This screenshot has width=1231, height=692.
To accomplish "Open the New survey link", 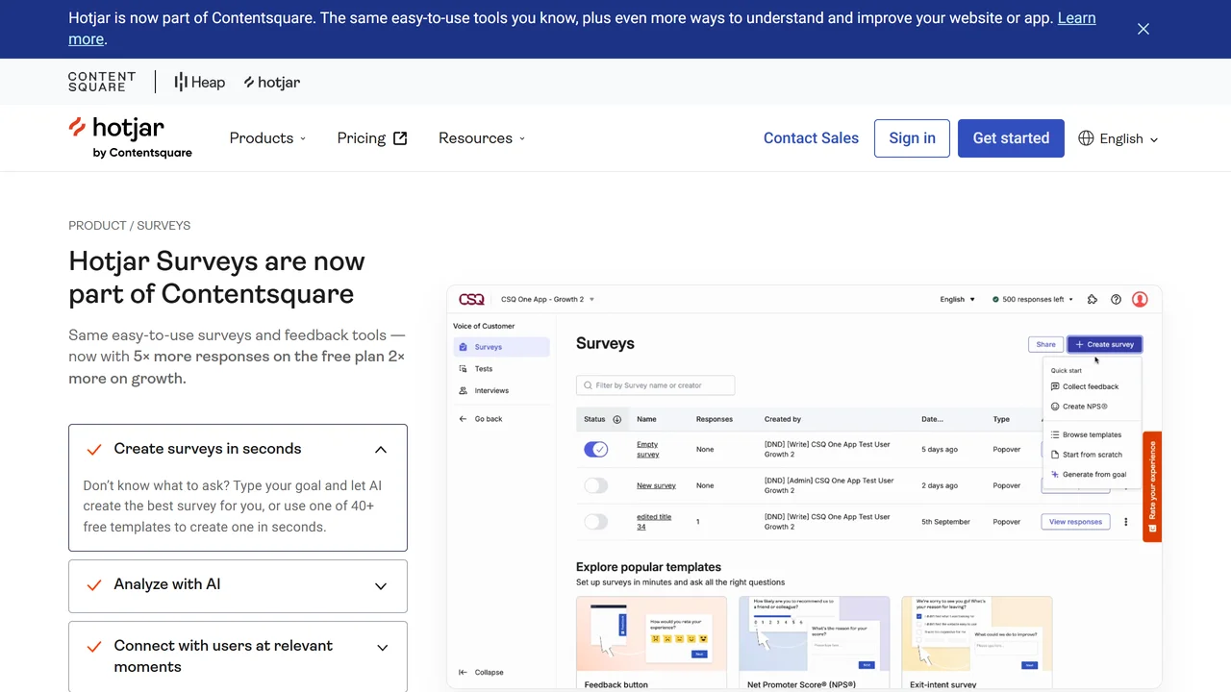I will coord(656,485).
